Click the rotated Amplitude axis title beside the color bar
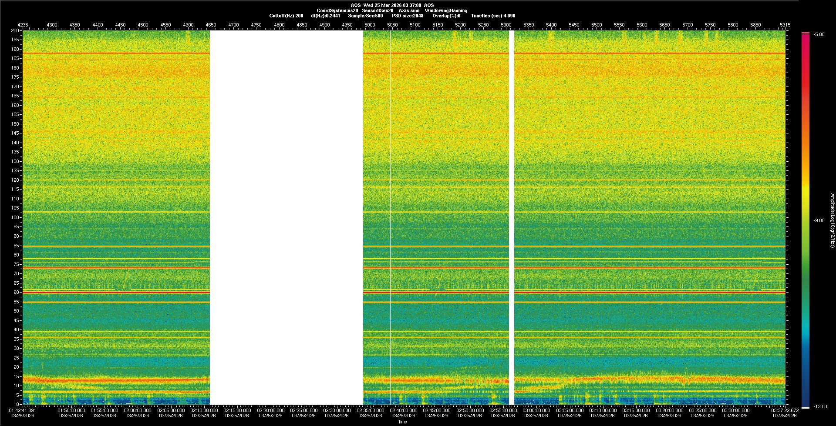836x426 pixels. (x=832, y=220)
